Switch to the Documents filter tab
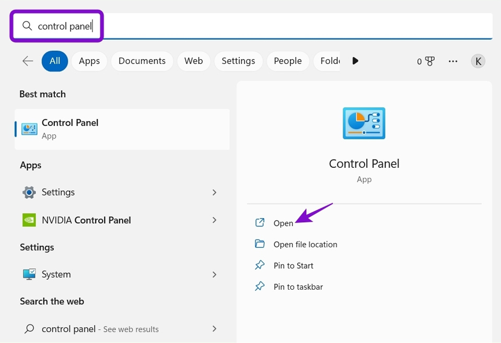The image size is (501, 343). click(x=142, y=61)
